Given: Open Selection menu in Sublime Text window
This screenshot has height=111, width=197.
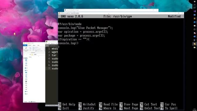Looking at the screenshot, I should click(53, 43).
